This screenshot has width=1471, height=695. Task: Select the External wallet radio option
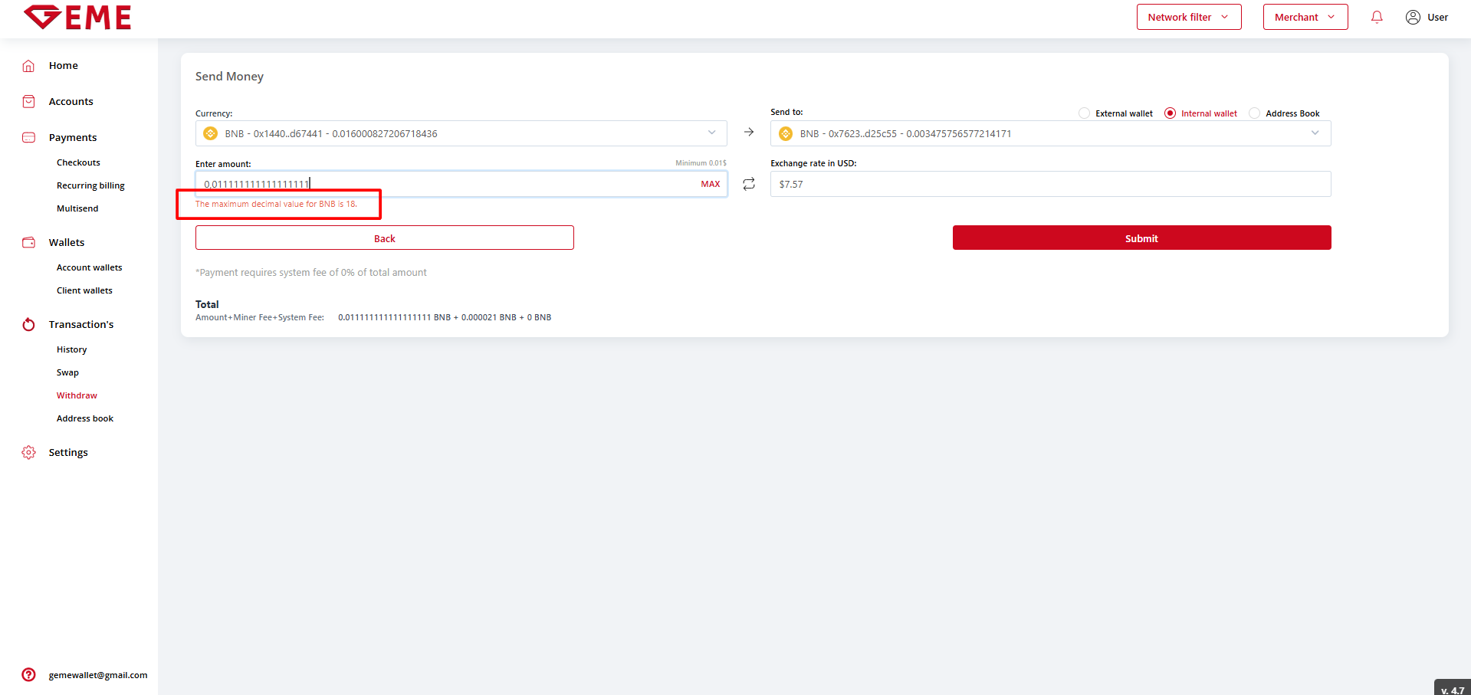[1084, 113]
